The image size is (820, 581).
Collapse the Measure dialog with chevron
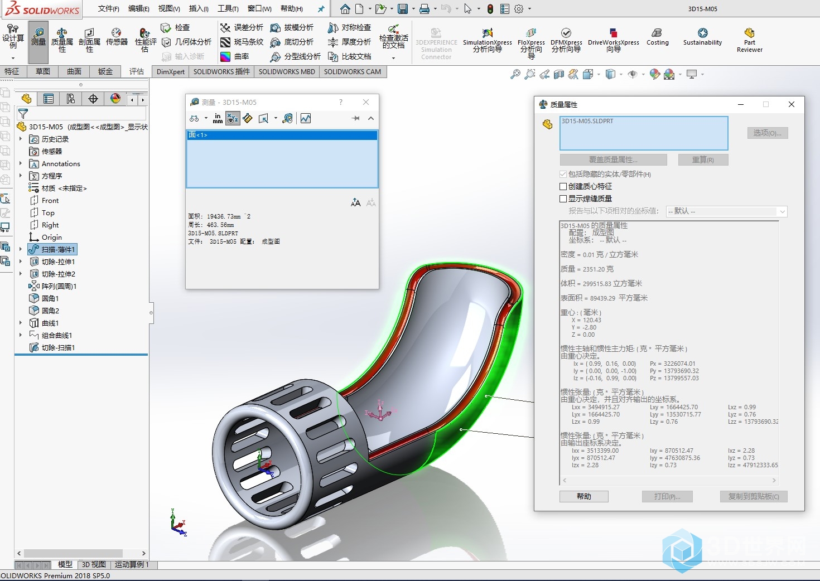tap(371, 118)
